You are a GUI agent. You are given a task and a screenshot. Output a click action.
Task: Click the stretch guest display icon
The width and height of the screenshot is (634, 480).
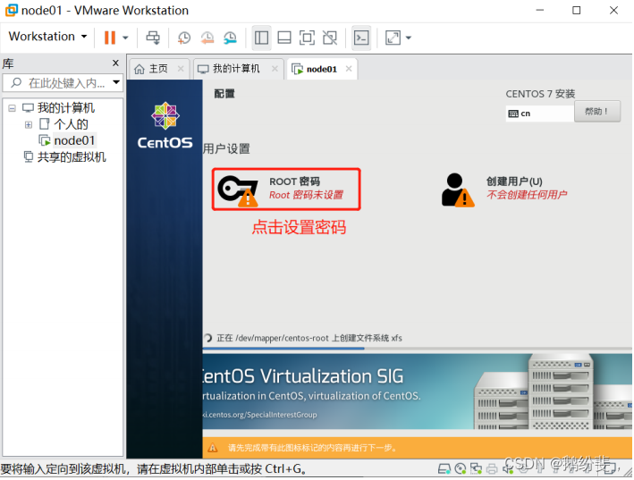point(393,38)
